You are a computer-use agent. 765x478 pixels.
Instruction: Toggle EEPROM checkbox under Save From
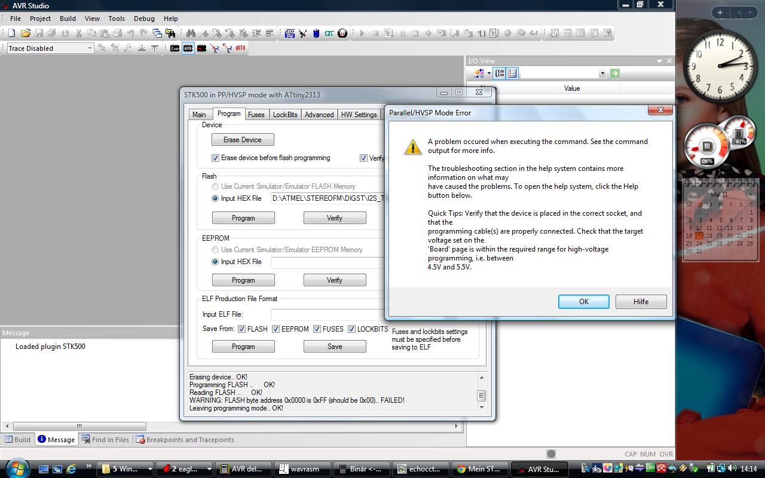pos(276,329)
